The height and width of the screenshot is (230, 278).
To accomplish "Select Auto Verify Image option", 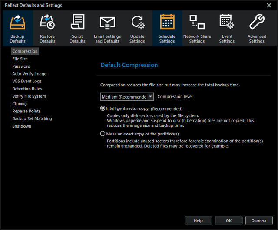I will (x=29, y=74).
